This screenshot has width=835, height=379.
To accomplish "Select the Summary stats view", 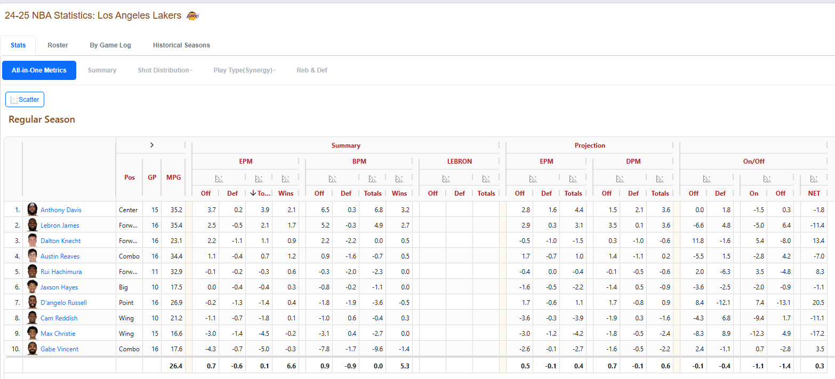I will [102, 70].
